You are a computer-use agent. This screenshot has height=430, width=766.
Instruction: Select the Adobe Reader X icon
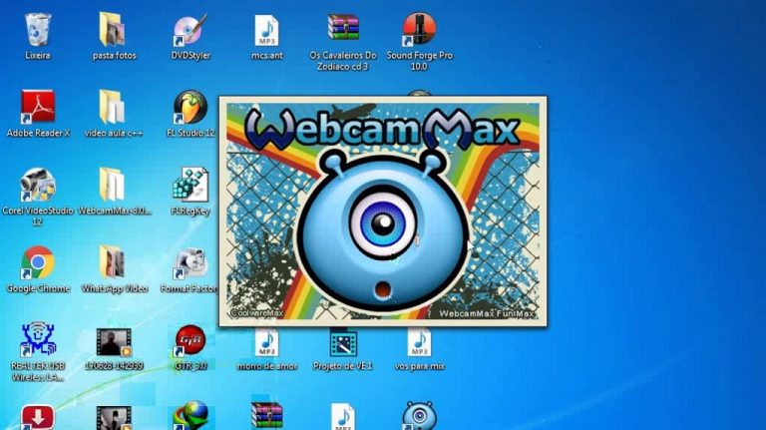pos(38,107)
